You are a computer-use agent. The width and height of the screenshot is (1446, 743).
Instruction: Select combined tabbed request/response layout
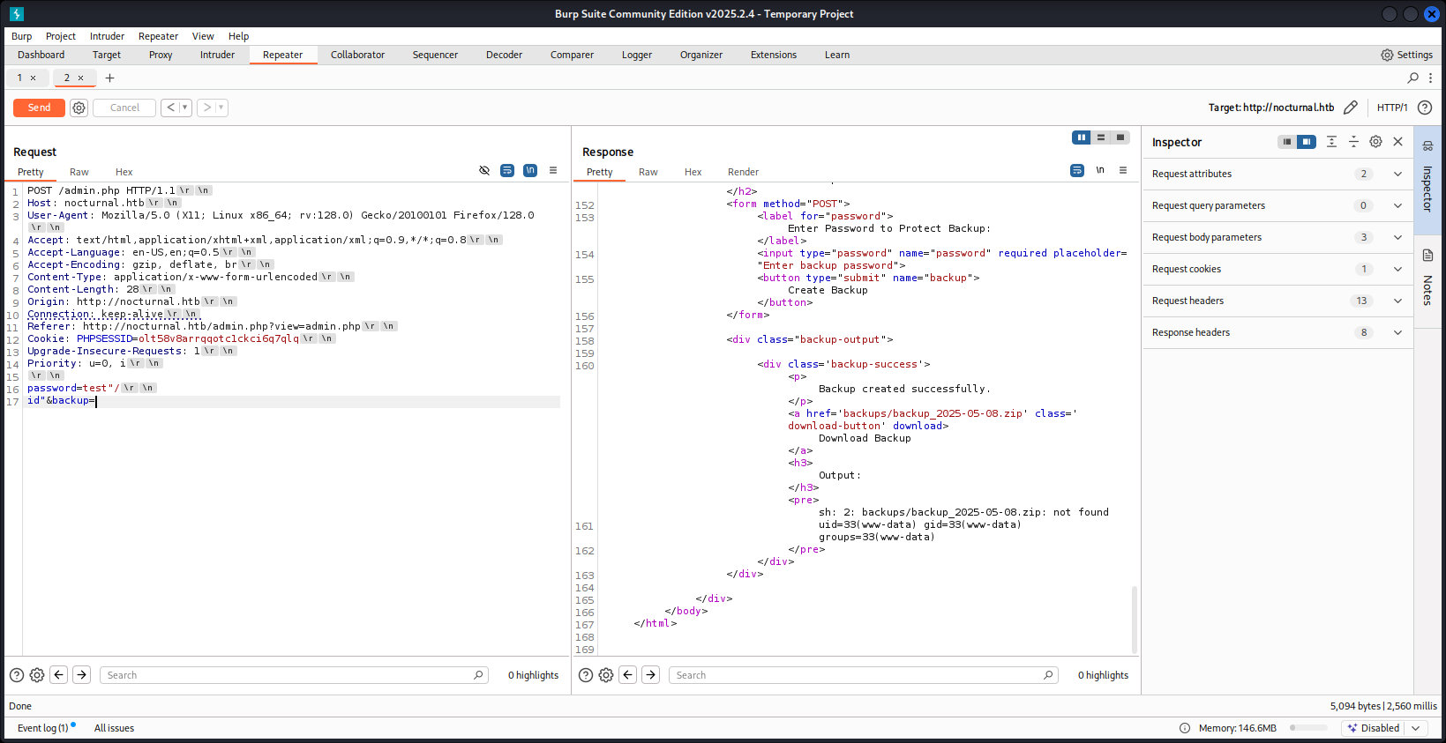pos(1120,137)
